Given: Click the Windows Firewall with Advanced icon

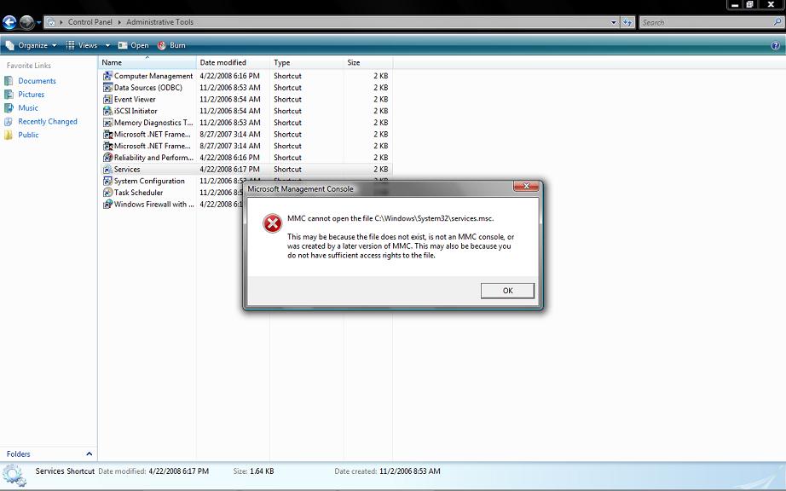Looking at the screenshot, I should 107,204.
